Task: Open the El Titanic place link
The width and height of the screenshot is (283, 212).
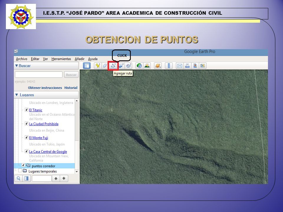Action: point(36,110)
